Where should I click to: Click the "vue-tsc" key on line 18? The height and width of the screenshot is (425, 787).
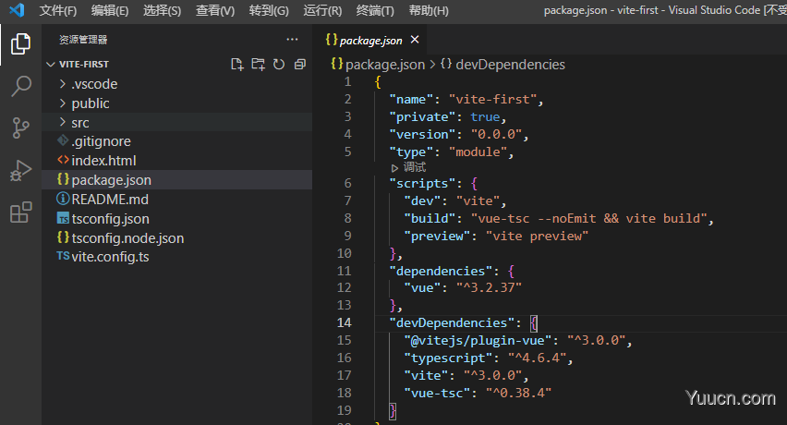[437, 393]
